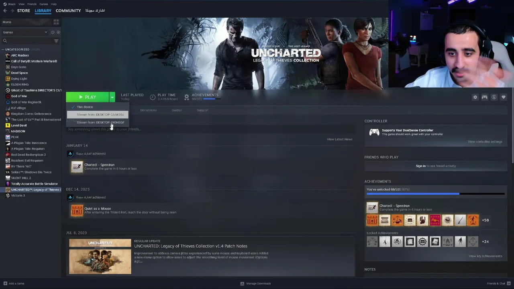Open the library grid view icon beside Home

point(56,22)
